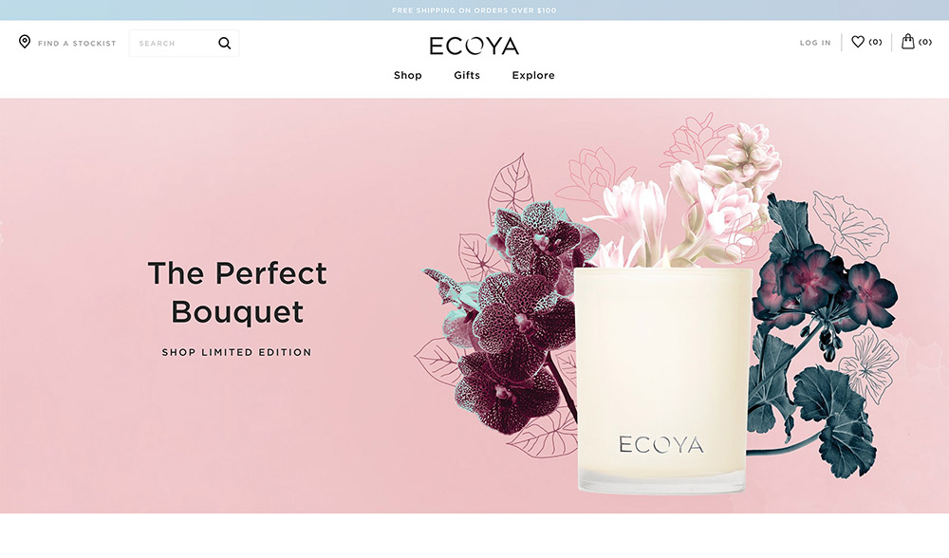
Task: Click the Find a Stockist link
Action: pos(77,44)
